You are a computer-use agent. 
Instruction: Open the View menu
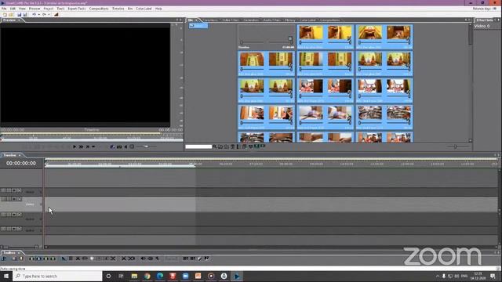(x=22, y=9)
